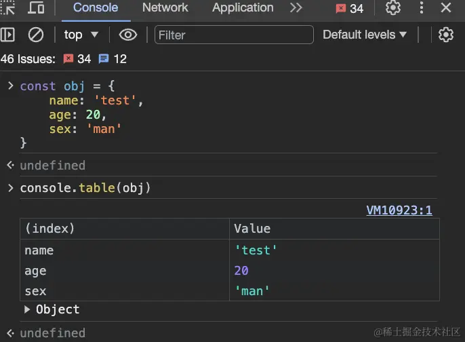Click the red error count badge

[x=350, y=9]
